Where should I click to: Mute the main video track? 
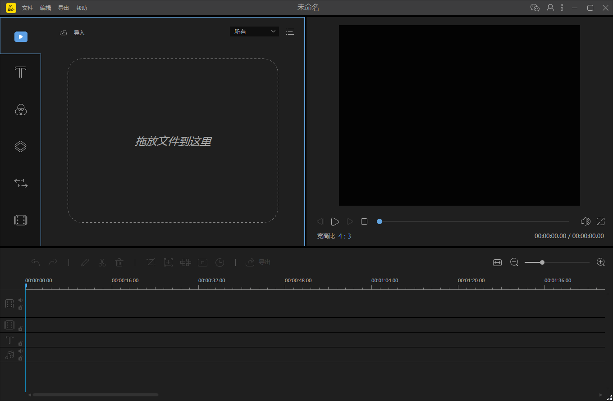[x=20, y=300]
